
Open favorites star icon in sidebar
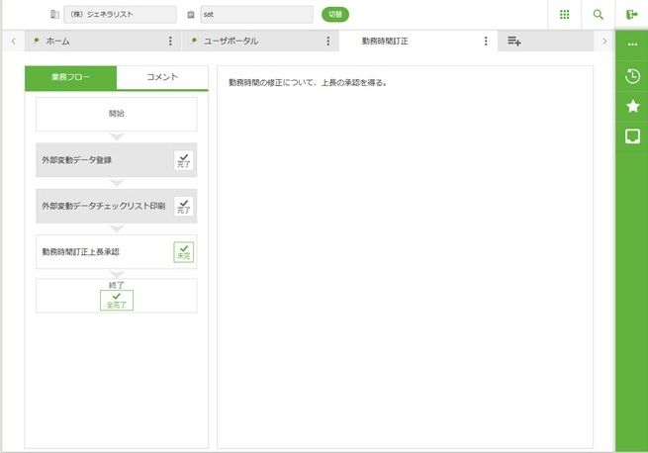click(x=632, y=106)
